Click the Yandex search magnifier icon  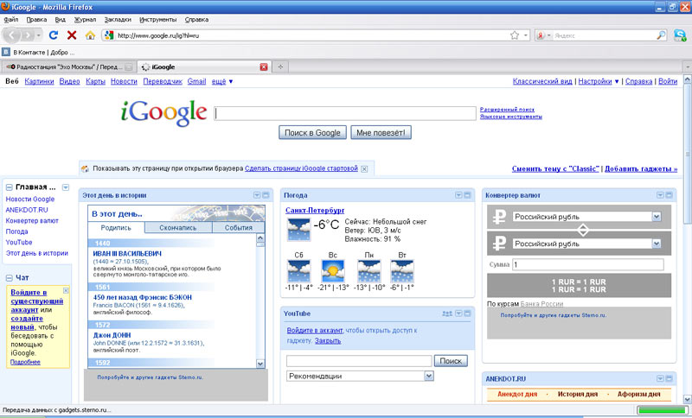point(661,35)
